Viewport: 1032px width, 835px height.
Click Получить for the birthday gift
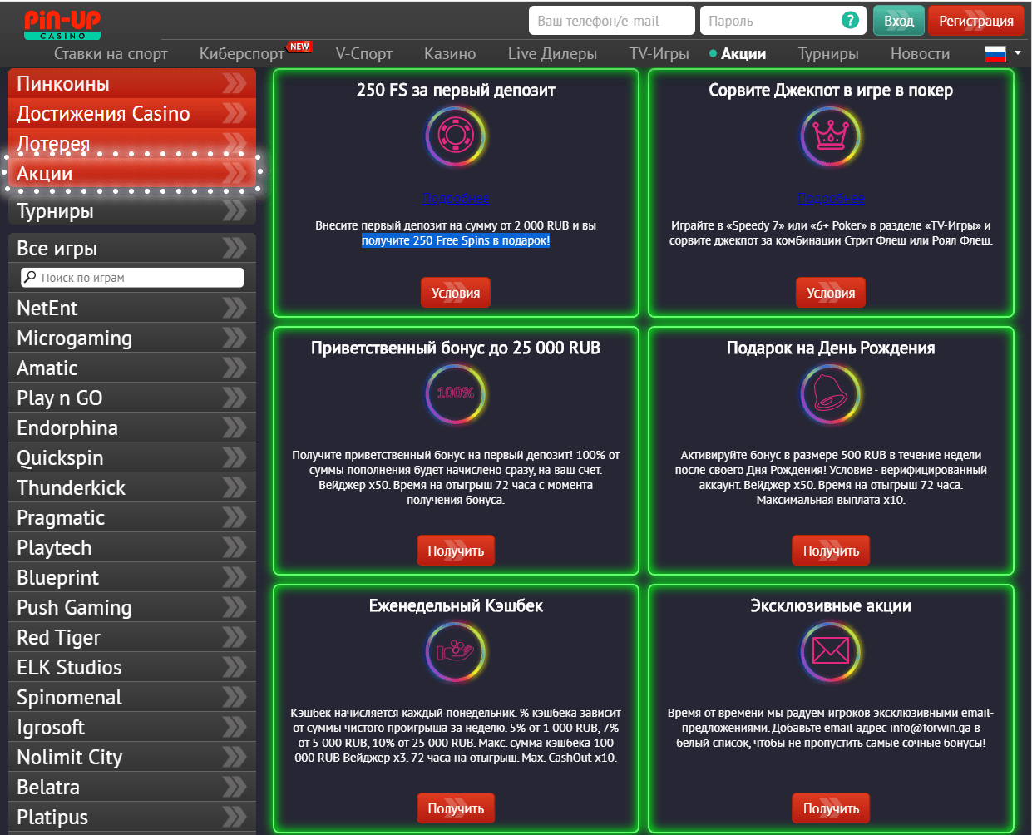tap(831, 551)
